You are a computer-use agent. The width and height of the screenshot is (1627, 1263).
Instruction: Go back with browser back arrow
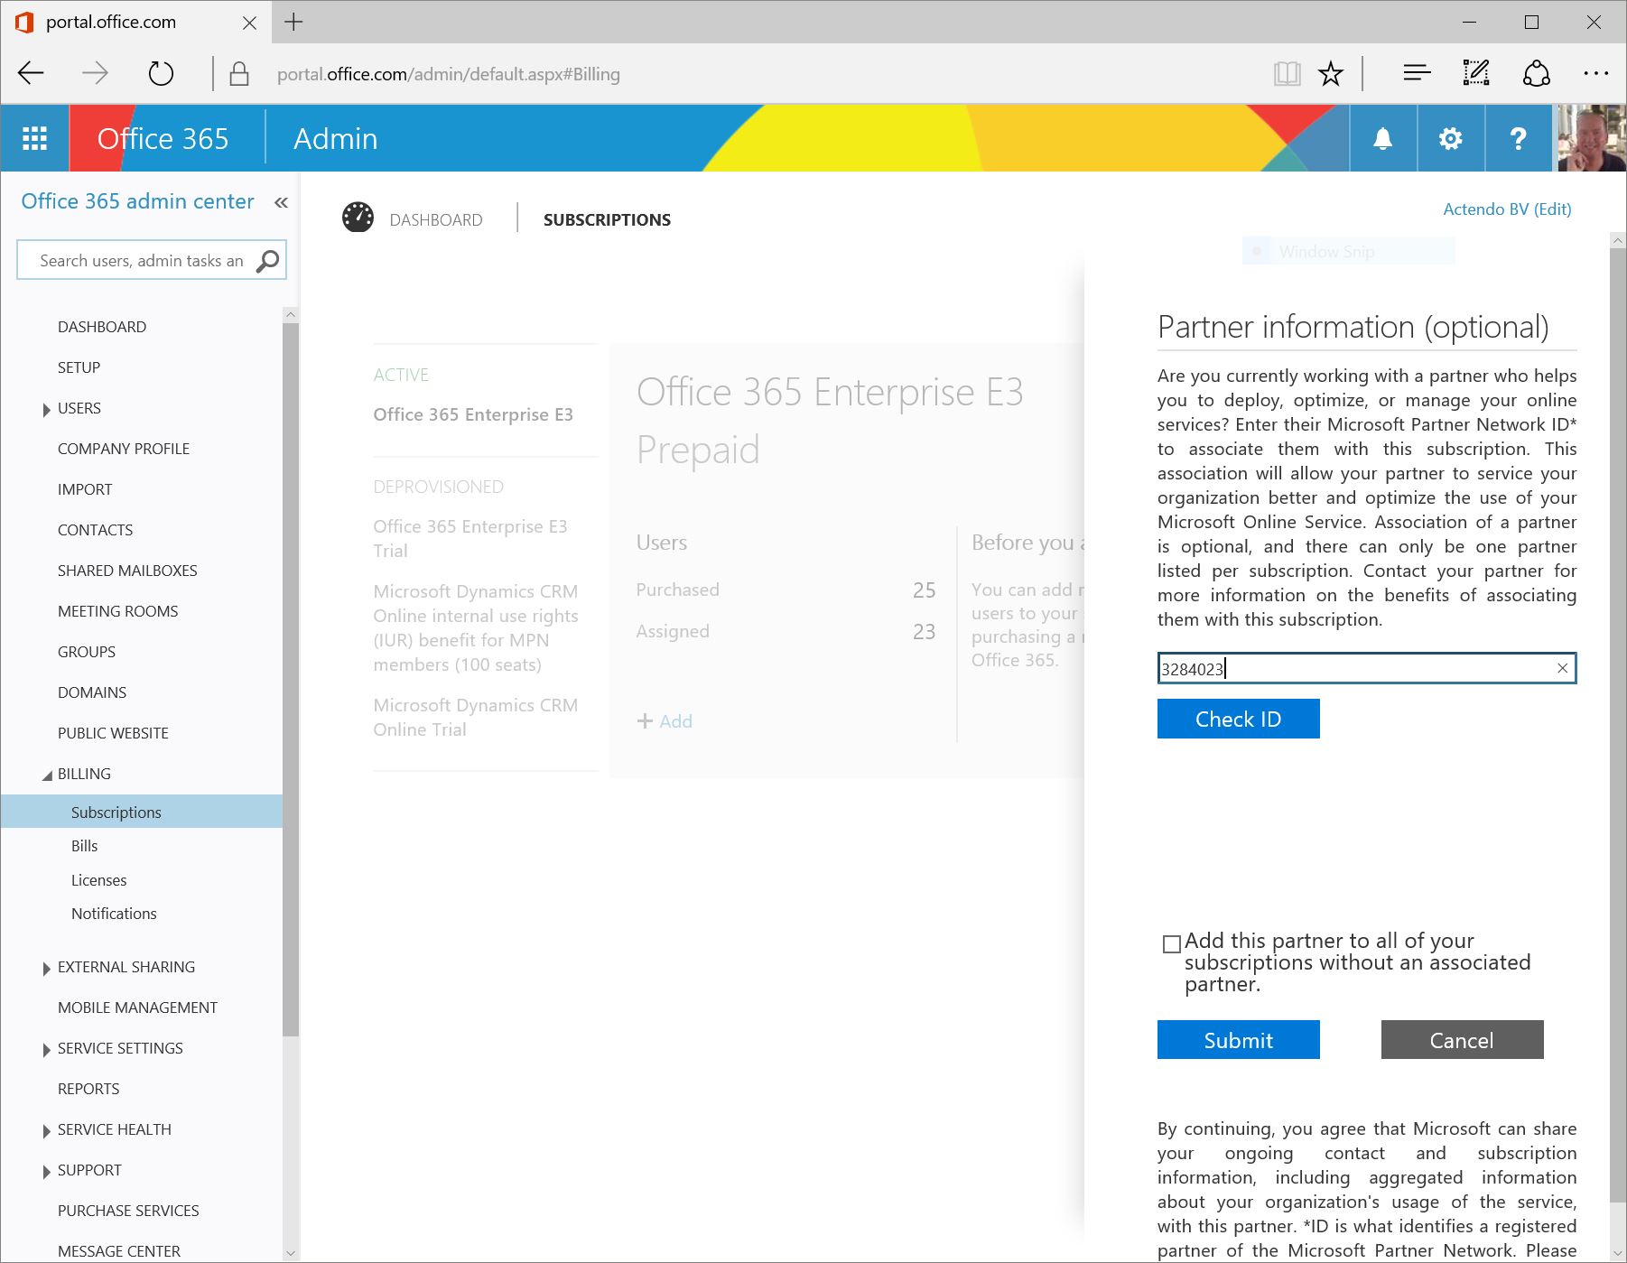tap(32, 73)
